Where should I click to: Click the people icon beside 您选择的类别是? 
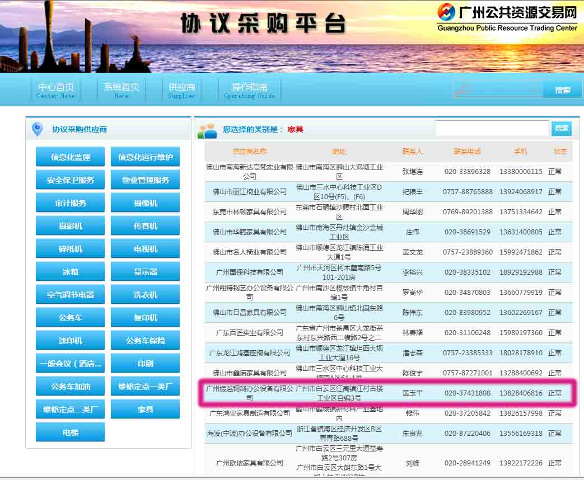pyautogui.click(x=207, y=130)
